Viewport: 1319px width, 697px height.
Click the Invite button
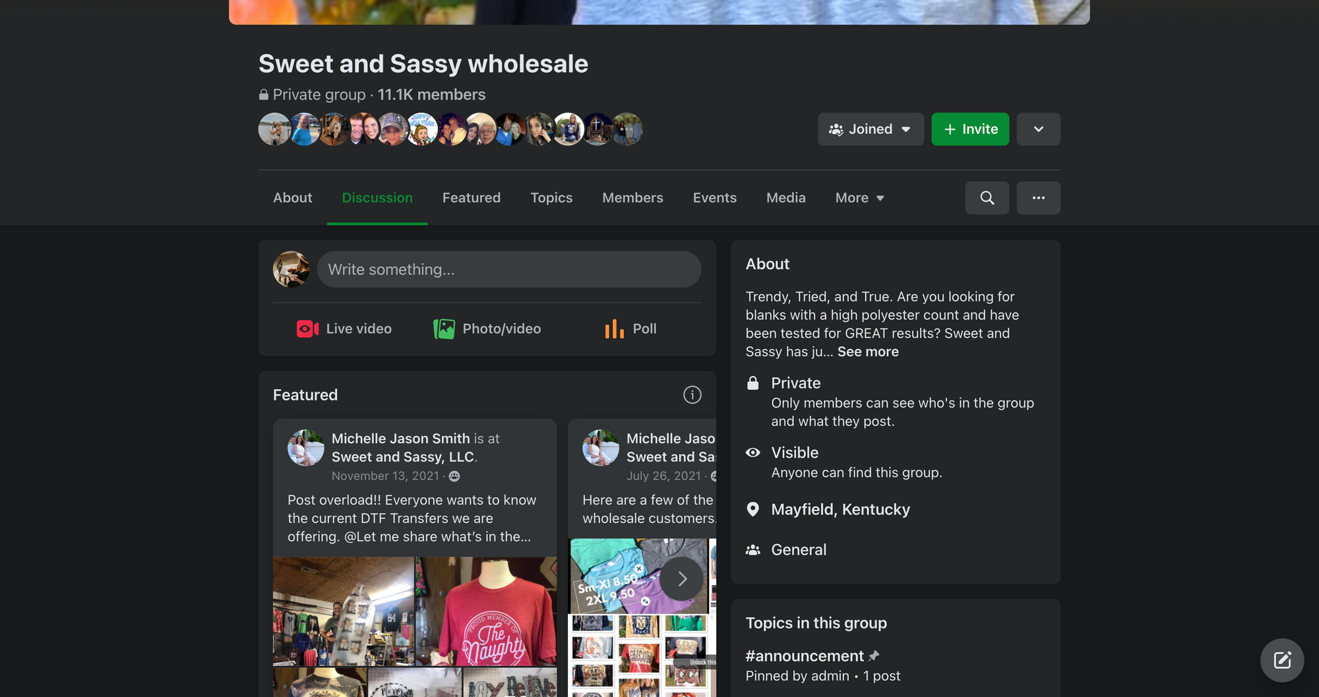[969, 129]
